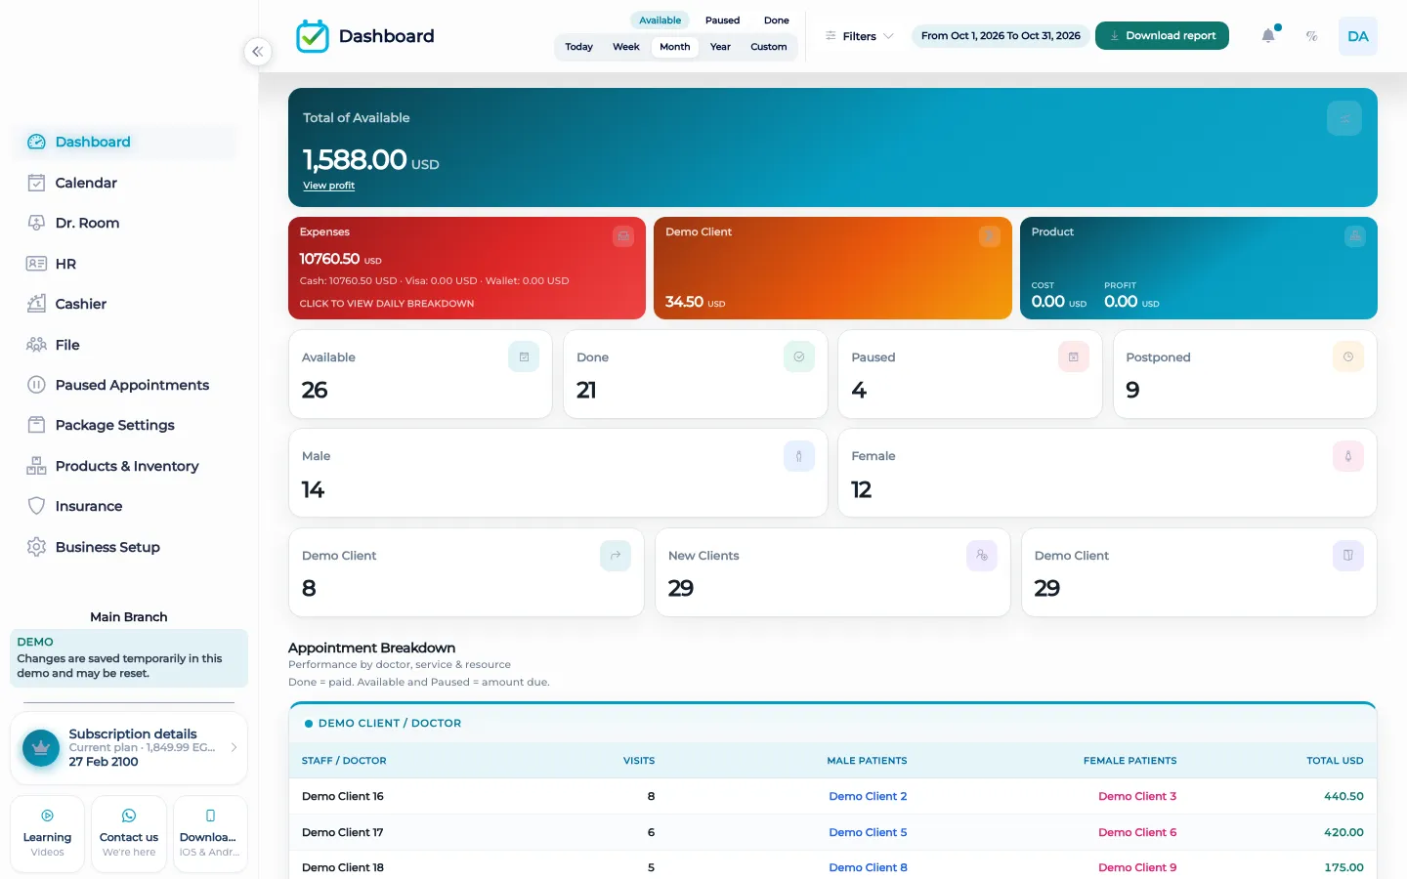Open the DA user avatar menu
The height and width of the screenshot is (879, 1407).
pyautogui.click(x=1358, y=36)
